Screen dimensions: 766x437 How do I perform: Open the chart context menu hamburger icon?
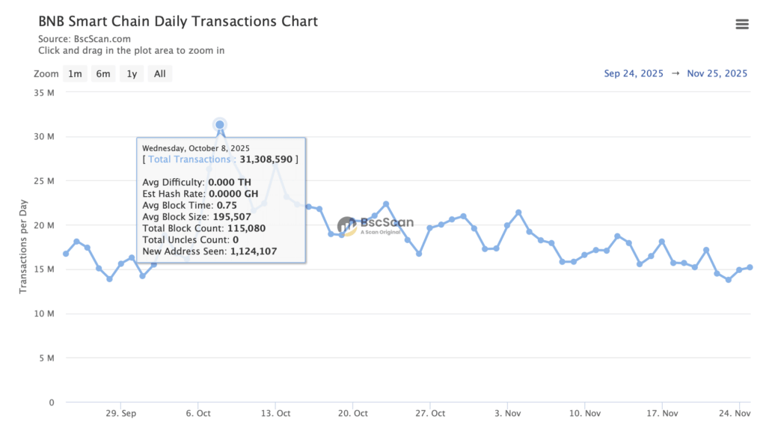(x=742, y=23)
